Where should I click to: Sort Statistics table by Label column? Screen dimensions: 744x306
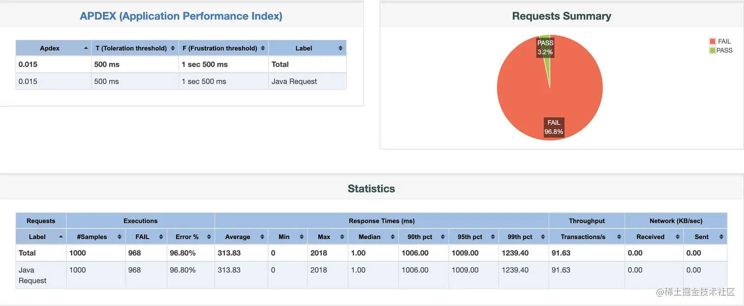click(x=41, y=237)
